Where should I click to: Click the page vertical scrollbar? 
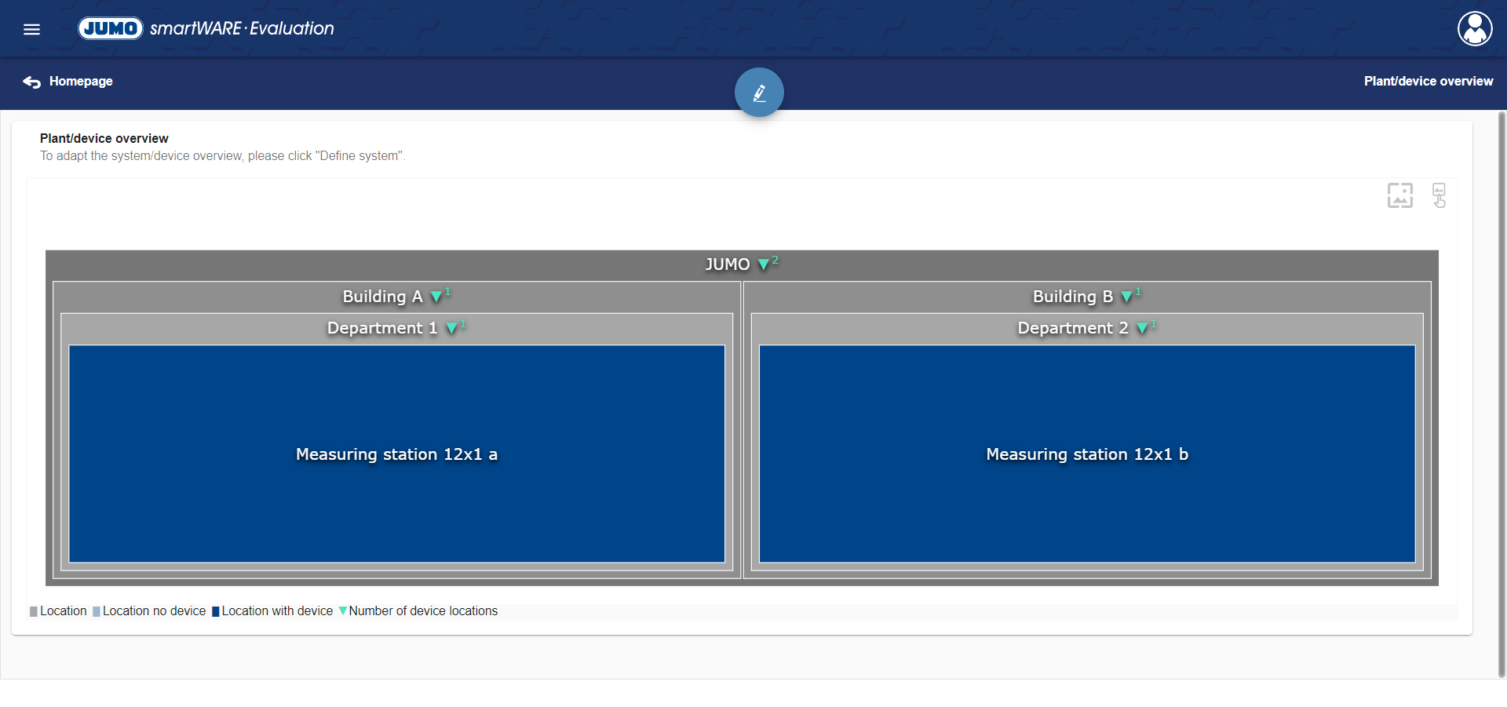pyautogui.click(x=1502, y=392)
